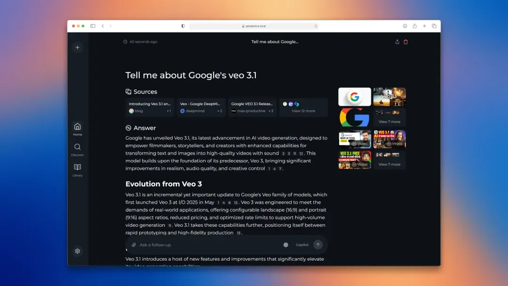The height and width of the screenshot is (286, 508).
Task: Start a new chat with plus icon
Action: 78,47
